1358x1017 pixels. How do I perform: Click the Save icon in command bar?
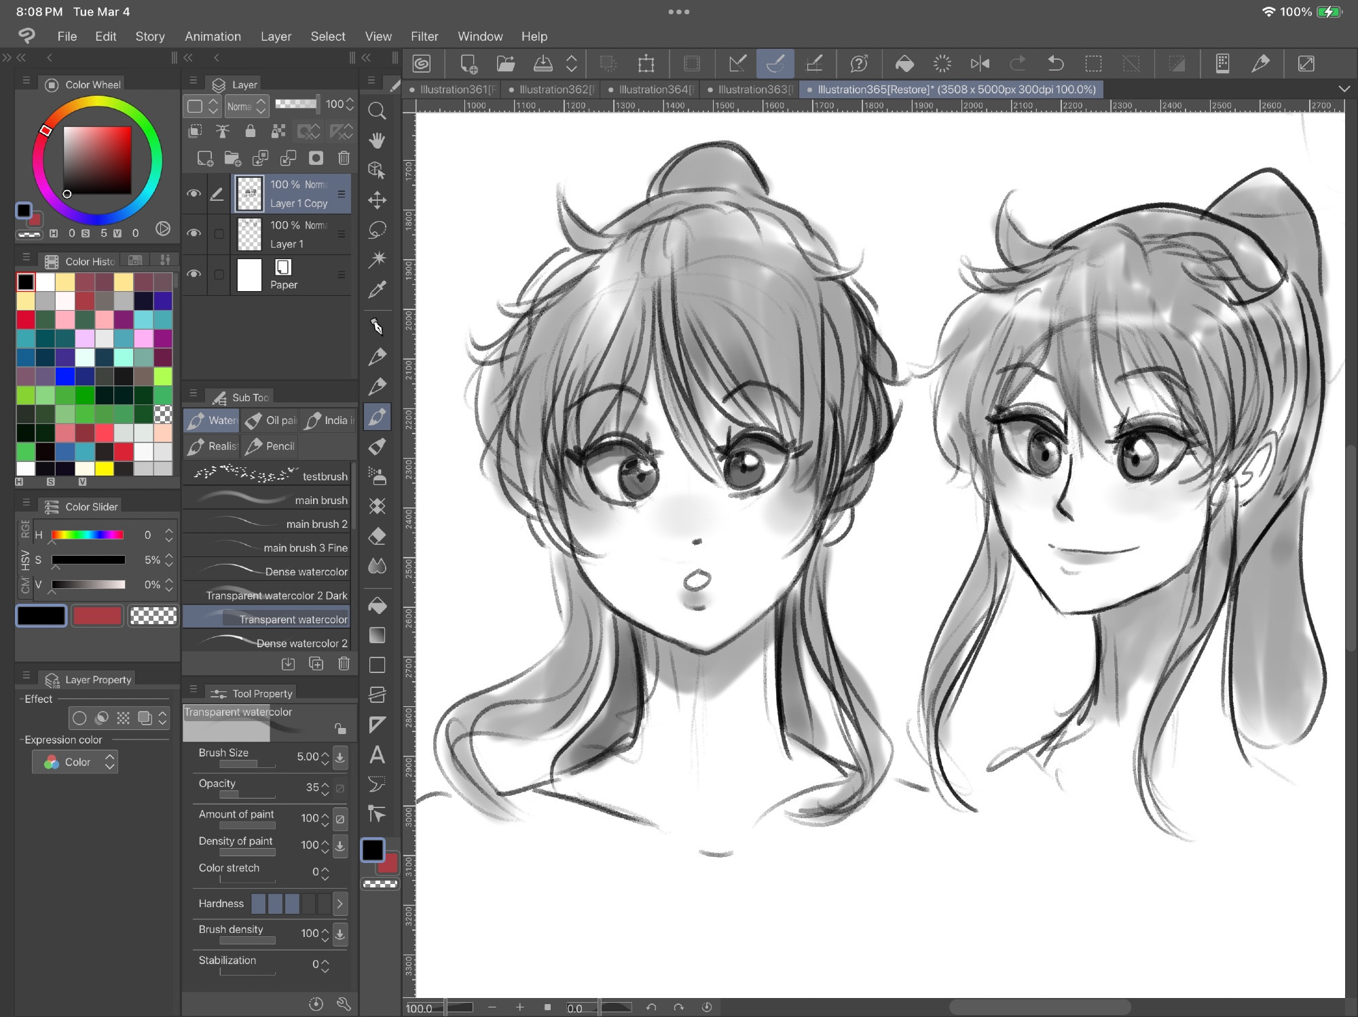[543, 64]
